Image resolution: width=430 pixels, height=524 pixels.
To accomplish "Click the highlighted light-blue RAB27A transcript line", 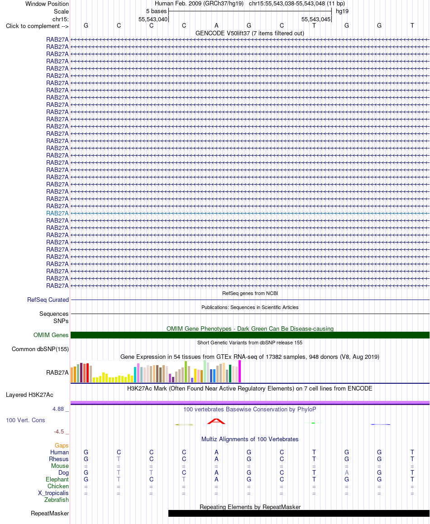I will 250,213.
